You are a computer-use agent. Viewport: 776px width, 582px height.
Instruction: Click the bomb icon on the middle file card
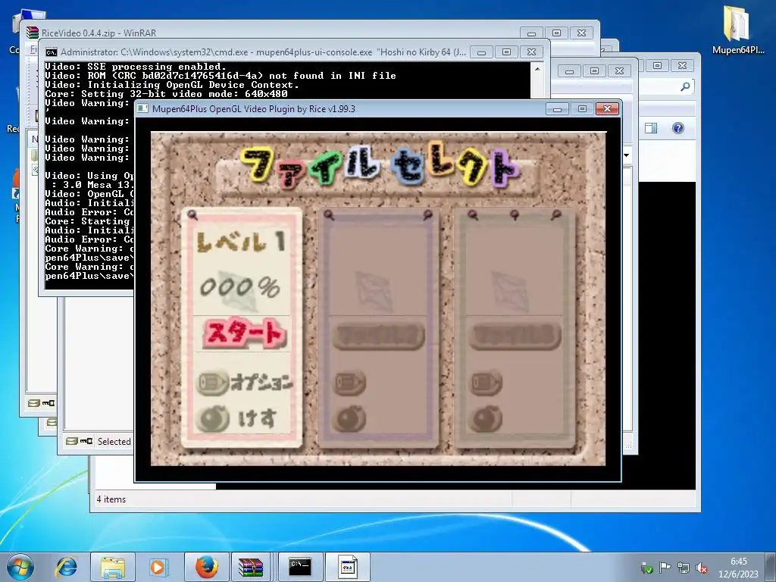(x=349, y=418)
